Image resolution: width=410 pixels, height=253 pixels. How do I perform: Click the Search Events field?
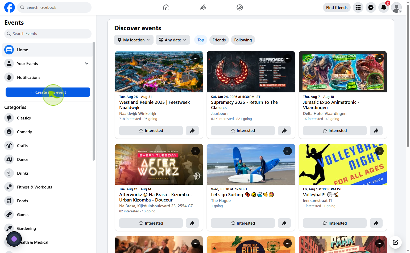pos(48,34)
